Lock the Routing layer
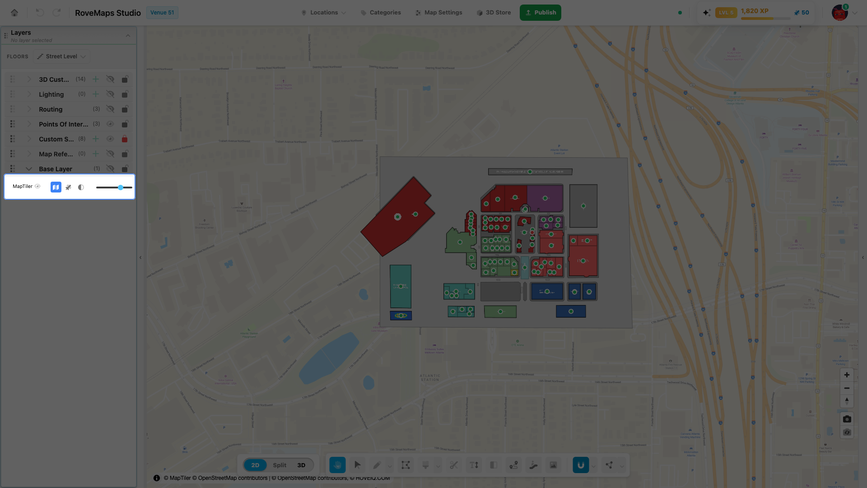The image size is (867, 488). coord(125,109)
